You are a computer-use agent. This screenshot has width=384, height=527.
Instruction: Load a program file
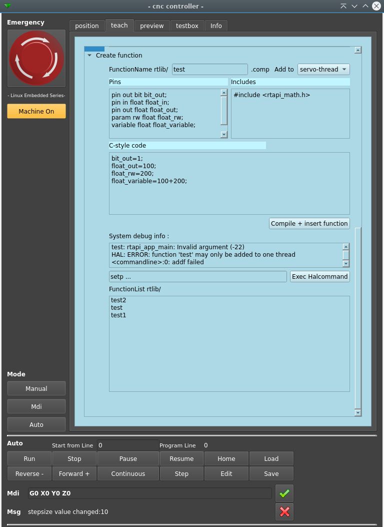point(271,458)
